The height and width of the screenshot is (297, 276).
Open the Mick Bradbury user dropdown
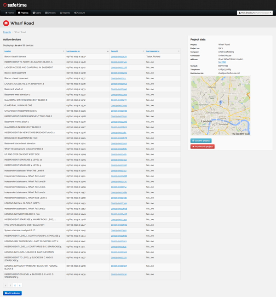[255, 13]
